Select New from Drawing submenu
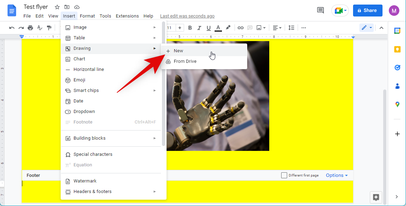This screenshot has height=206, width=406. pos(178,51)
